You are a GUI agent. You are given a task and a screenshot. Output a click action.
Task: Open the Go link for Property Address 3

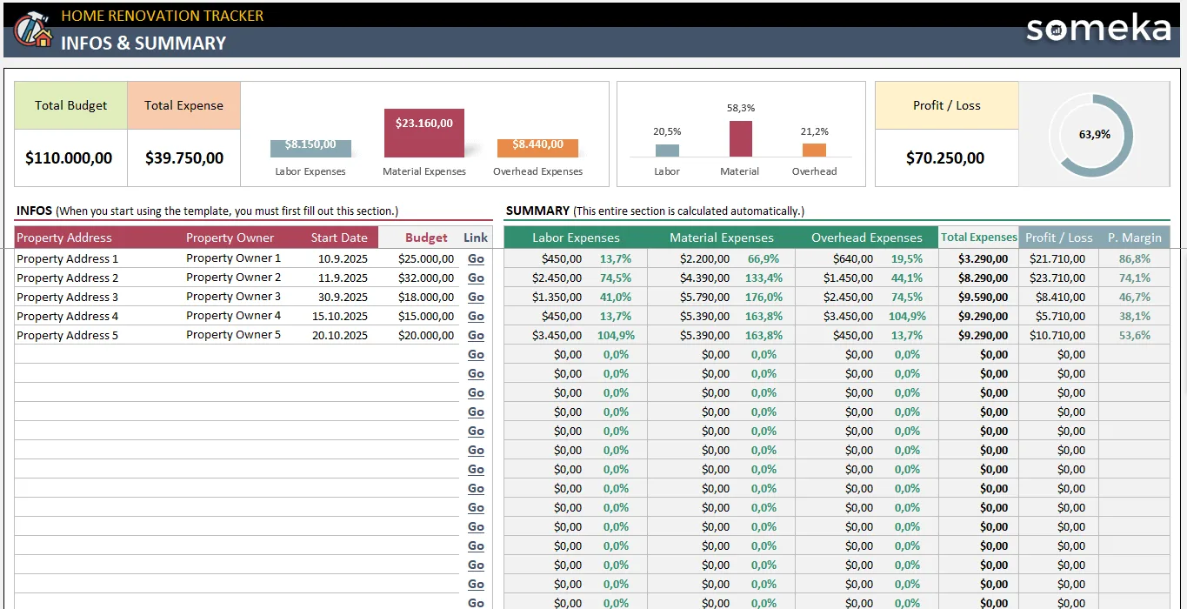coord(476,297)
